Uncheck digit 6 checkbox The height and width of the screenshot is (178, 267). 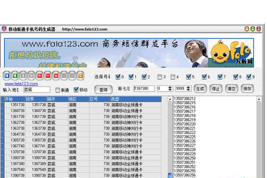[x=204, y=77]
